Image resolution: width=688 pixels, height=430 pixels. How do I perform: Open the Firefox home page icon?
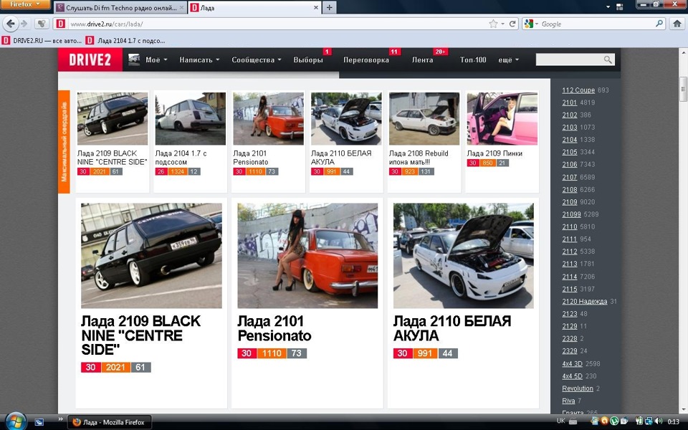tap(677, 24)
